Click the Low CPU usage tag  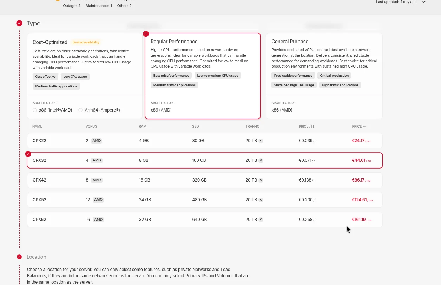75,77
